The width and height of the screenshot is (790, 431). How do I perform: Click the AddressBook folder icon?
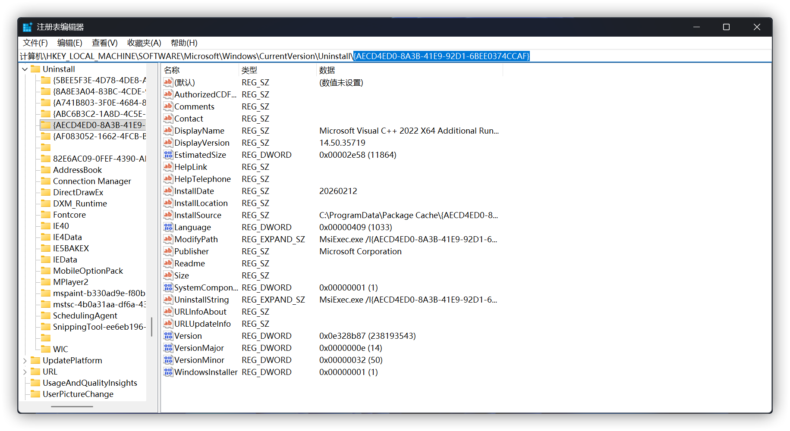coord(46,170)
